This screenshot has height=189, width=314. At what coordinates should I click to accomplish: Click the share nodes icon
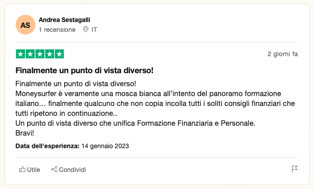point(54,169)
